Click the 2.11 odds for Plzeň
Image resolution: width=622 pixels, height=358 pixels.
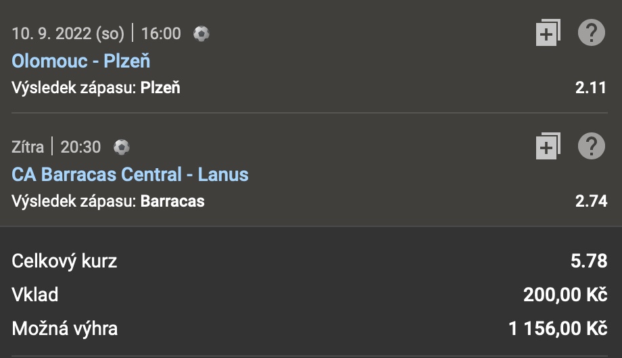click(591, 87)
